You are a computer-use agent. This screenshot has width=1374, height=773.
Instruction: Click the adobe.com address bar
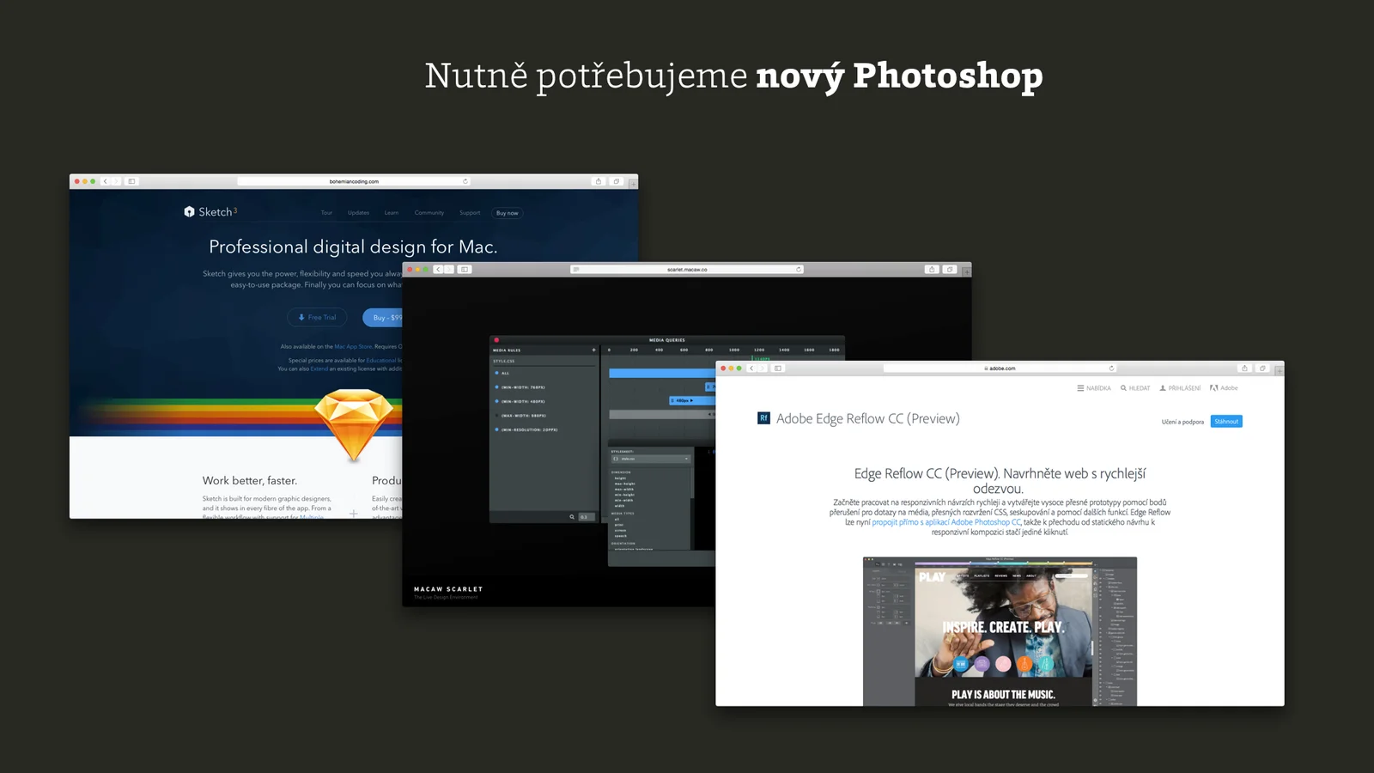tap(1000, 368)
